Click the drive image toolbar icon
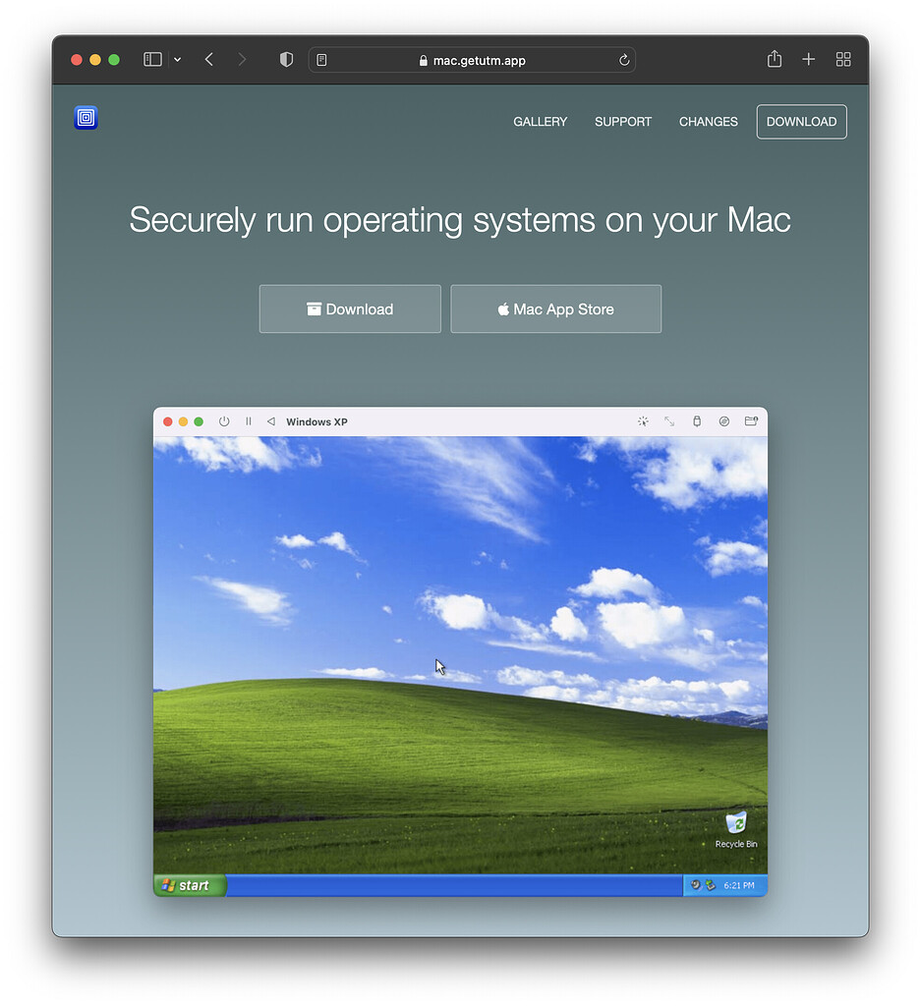Screen dimensions: 920x1006 (x=724, y=421)
